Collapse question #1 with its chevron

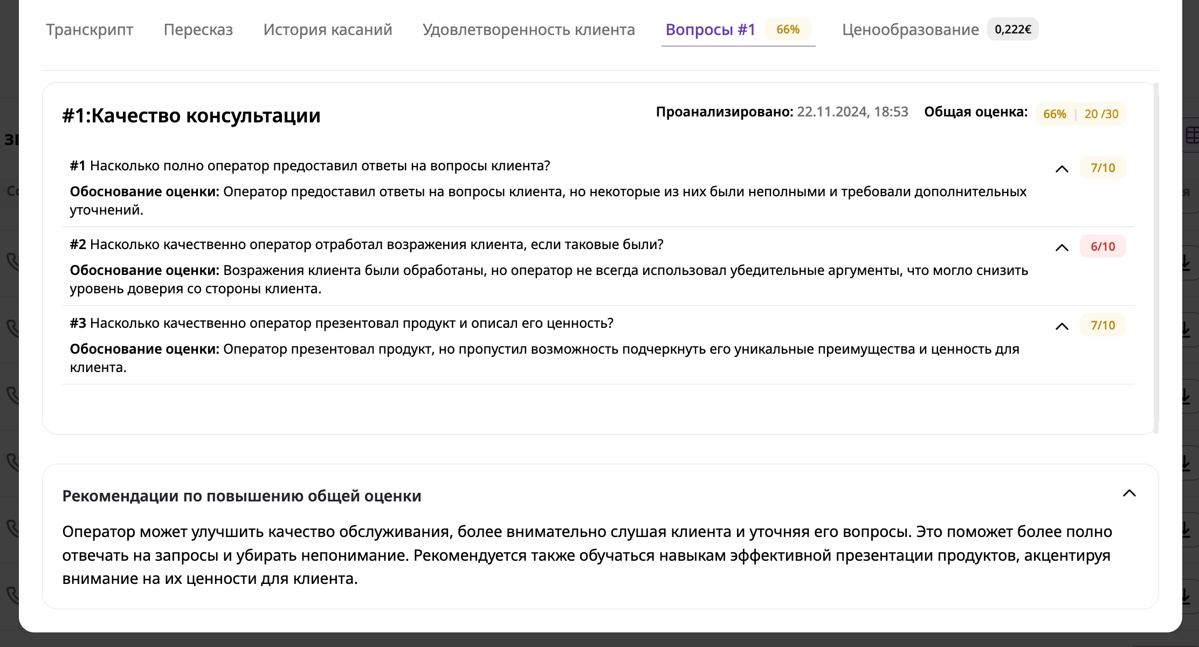[1062, 169]
